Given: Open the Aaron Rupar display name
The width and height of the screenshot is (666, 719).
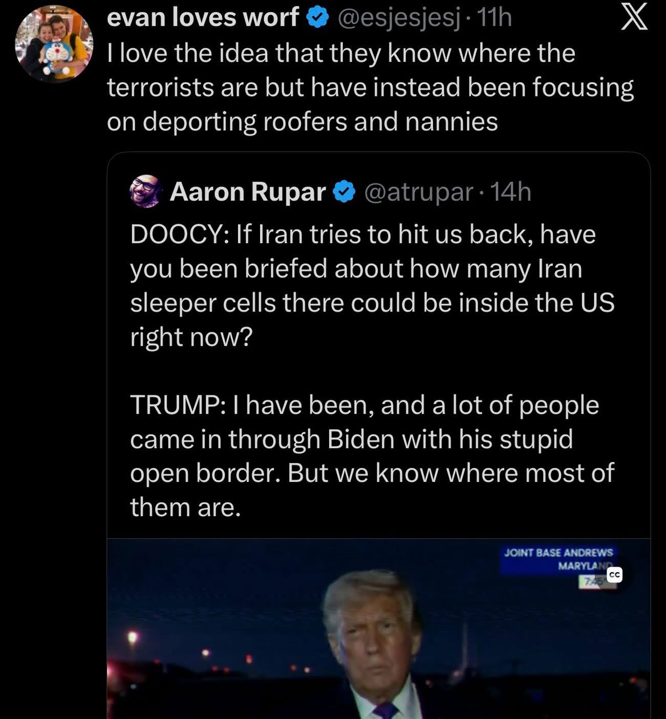Looking at the screenshot, I should click(x=248, y=193).
